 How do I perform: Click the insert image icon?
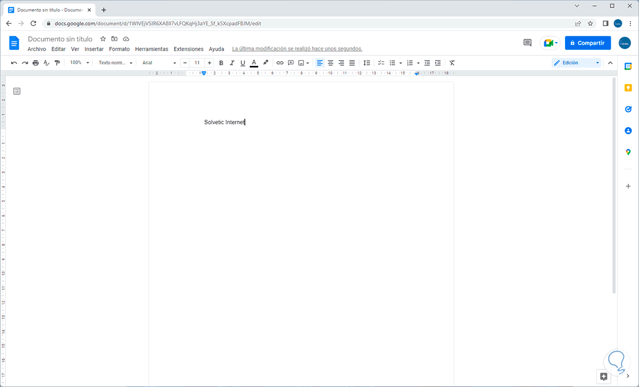tap(301, 63)
